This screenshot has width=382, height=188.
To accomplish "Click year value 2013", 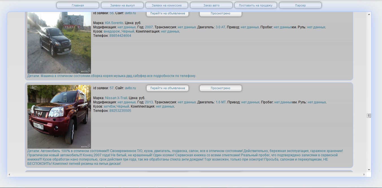I will tap(149, 102).
